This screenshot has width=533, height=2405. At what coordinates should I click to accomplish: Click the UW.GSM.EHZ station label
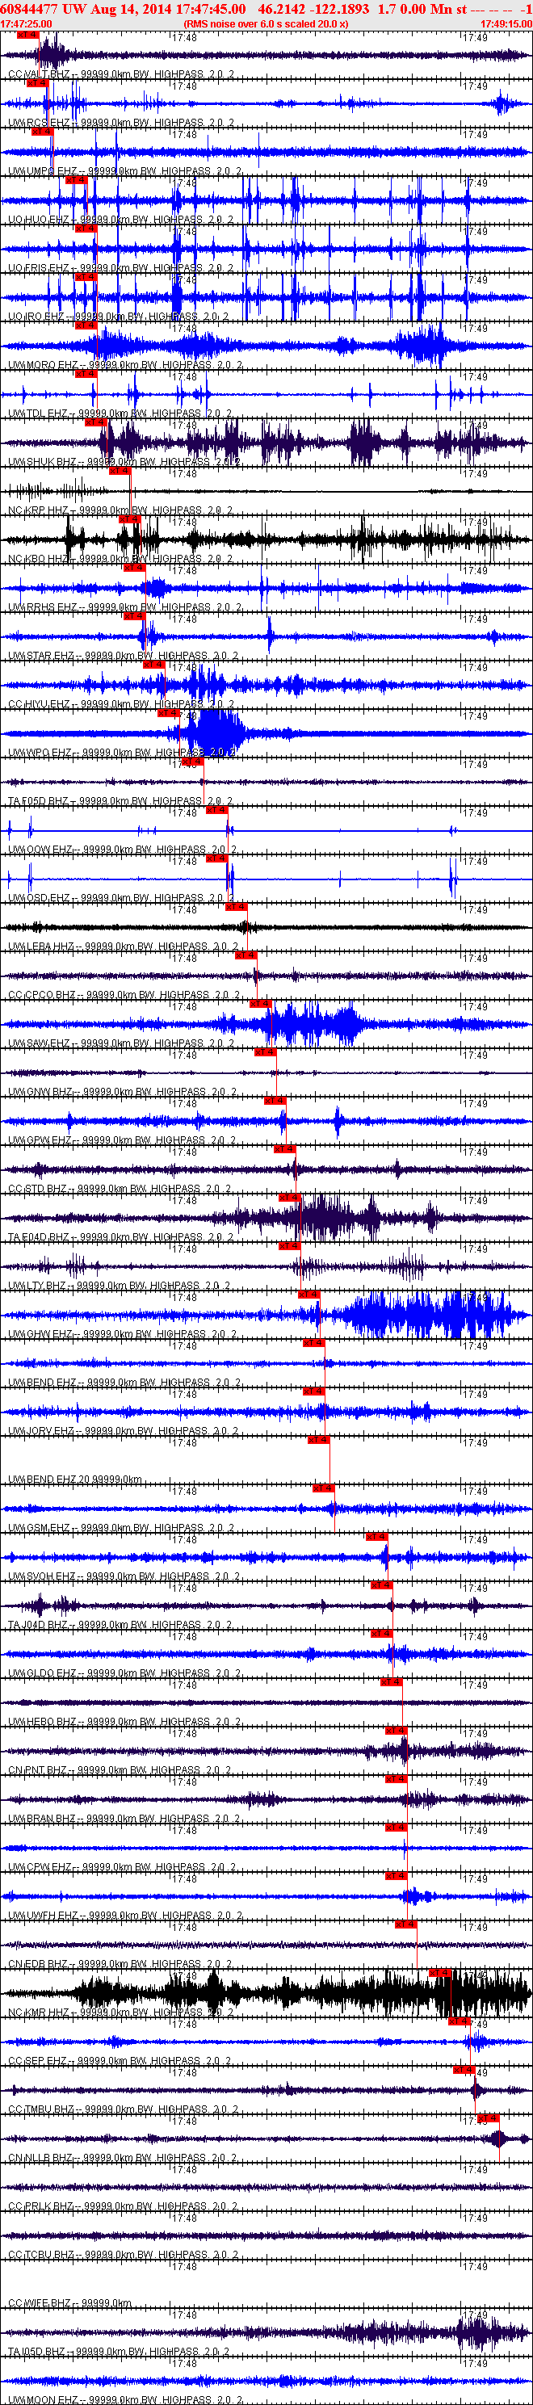point(121,1528)
